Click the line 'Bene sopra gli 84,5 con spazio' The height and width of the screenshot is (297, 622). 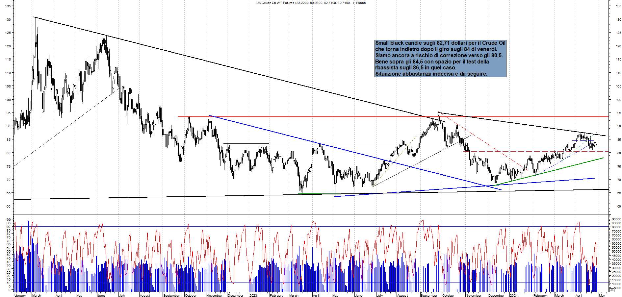coord(432,62)
